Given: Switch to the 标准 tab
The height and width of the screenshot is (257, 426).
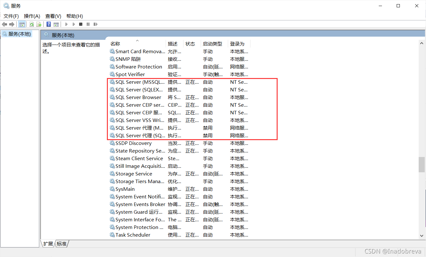Looking at the screenshot, I should coord(62,244).
